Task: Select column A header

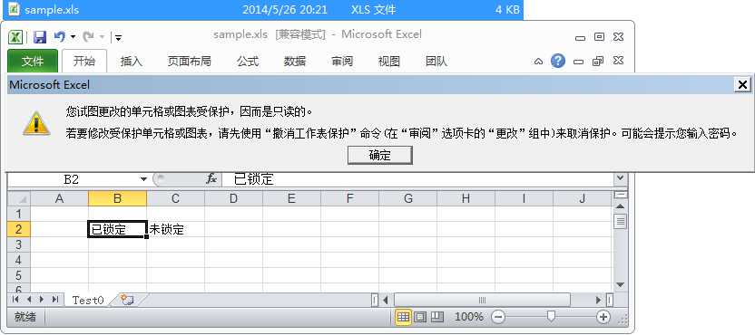Action: click(59, 198)
